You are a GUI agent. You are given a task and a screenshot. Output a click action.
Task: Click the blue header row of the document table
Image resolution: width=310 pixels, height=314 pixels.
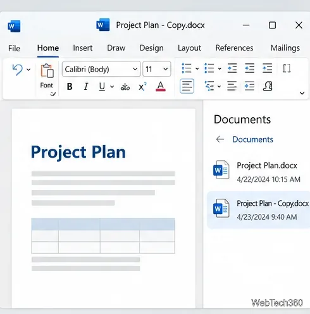[103, 224]
